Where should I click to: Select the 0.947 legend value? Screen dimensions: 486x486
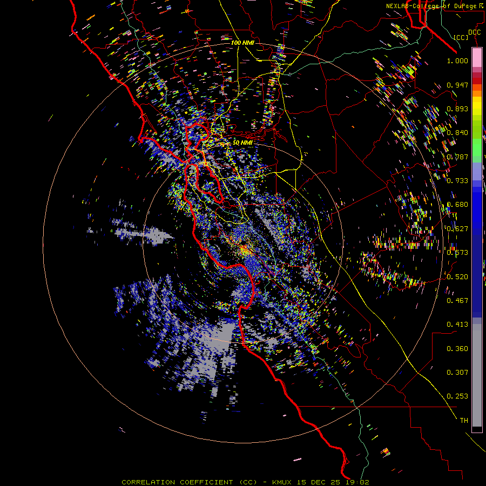pyautogui.click(x=457, y=85)
